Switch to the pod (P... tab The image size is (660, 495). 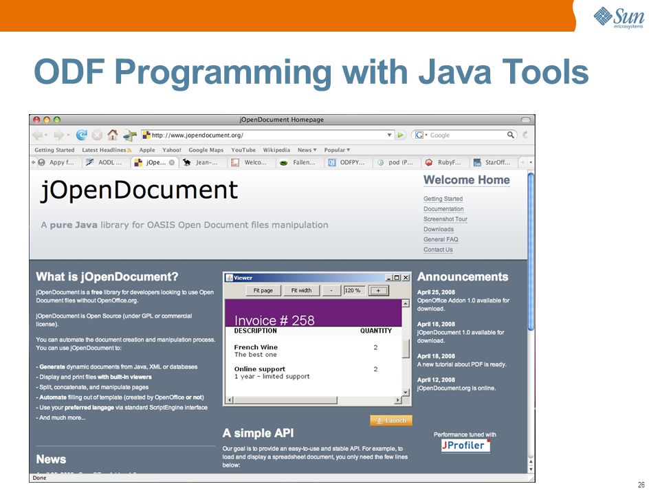tap(397, 162)
